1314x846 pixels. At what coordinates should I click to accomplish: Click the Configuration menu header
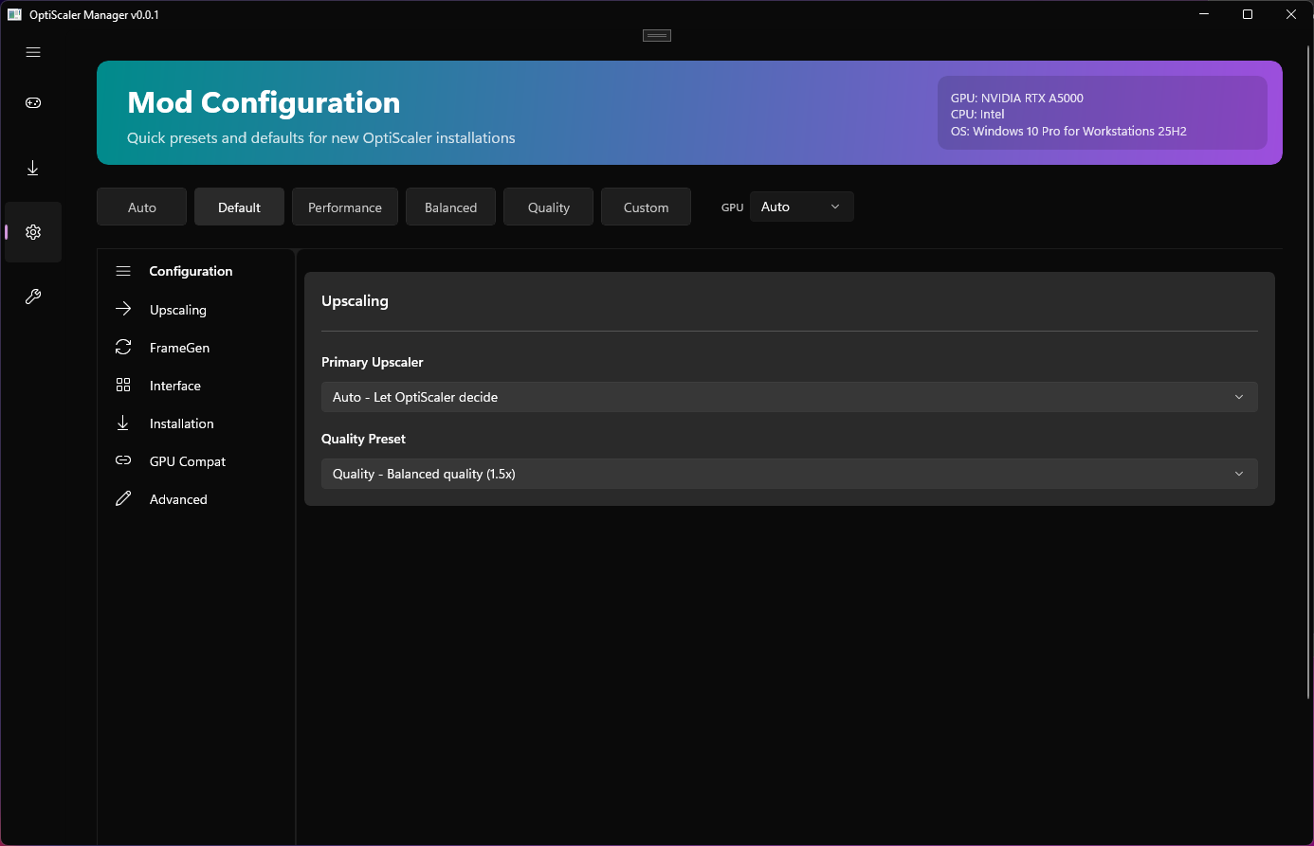point(191,271)
